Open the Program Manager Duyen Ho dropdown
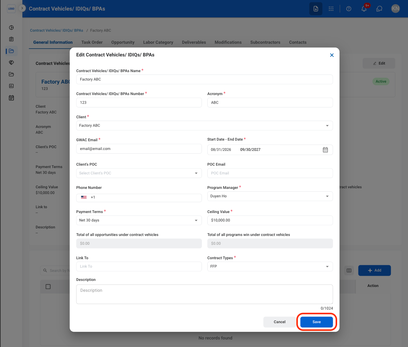 270,196
